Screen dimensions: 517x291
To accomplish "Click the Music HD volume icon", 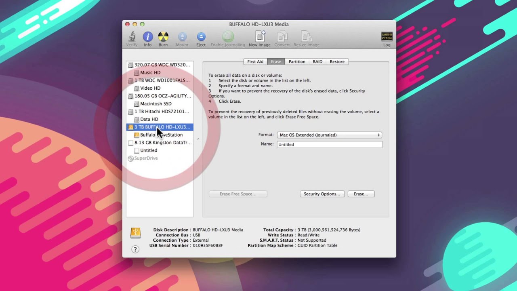I will 137,73.
